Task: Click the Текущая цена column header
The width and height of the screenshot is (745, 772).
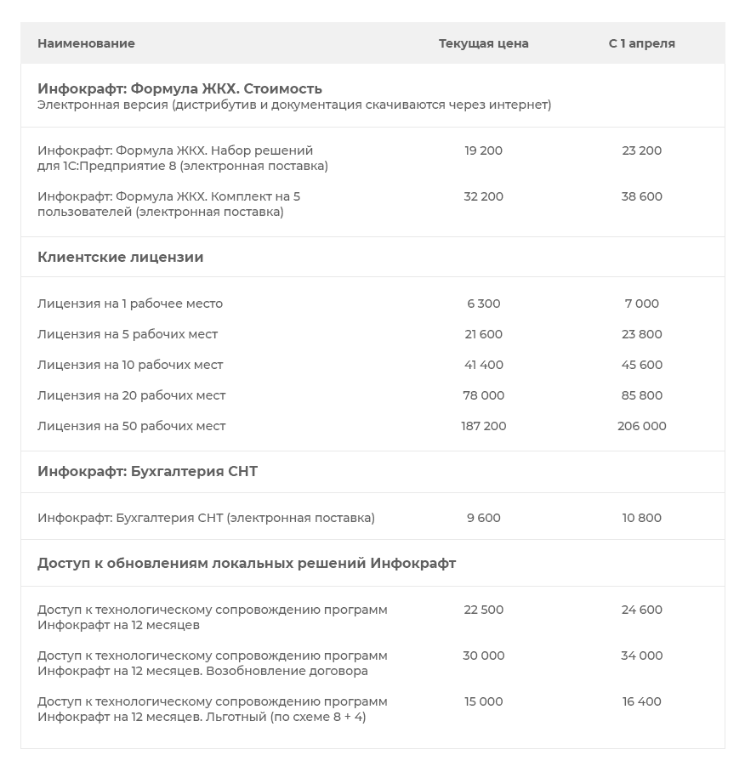Action: point(484,43)
